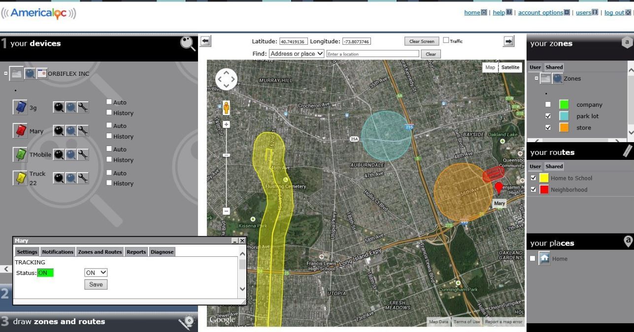Open the Address or place dropdown
Screen dimensions: 634x332
[297, 54]
